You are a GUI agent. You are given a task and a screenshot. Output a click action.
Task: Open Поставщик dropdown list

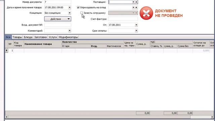click(x=133, y=2)
